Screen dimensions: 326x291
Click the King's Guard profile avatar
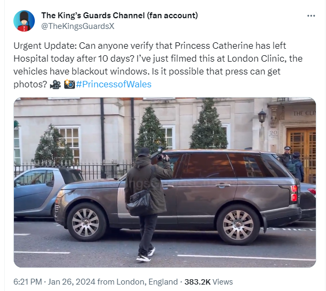(x=24, y=20)
